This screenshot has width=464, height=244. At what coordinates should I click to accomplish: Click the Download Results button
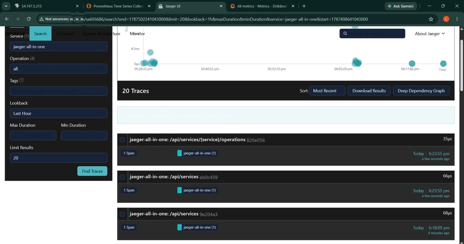pos(369,91)
